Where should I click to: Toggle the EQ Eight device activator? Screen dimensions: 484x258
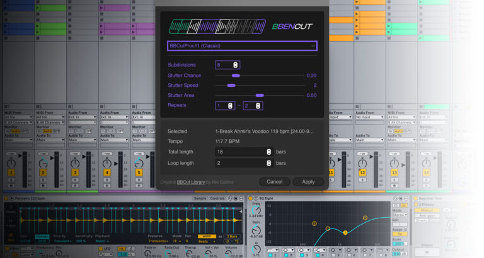251,198
